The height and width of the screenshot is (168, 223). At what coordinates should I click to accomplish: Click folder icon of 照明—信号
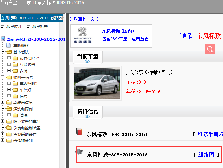coord(9,77)
